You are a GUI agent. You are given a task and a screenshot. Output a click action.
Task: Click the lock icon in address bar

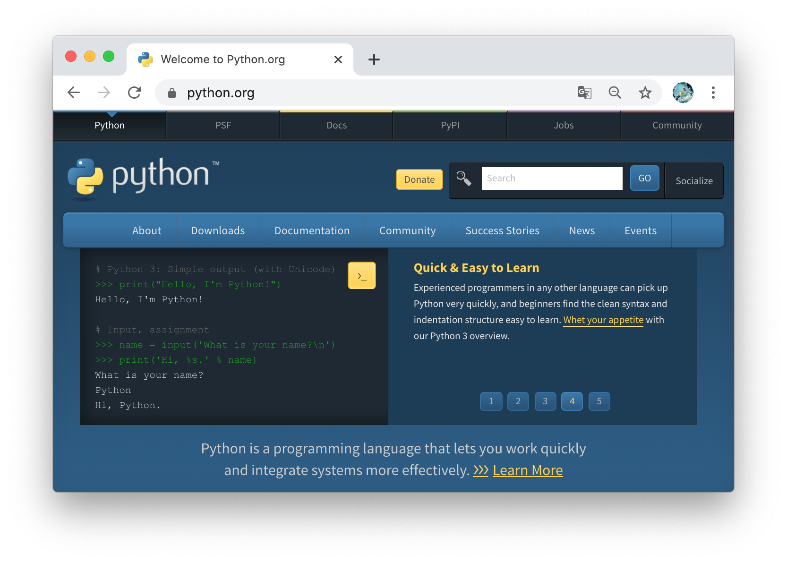[x=172, y=93]
